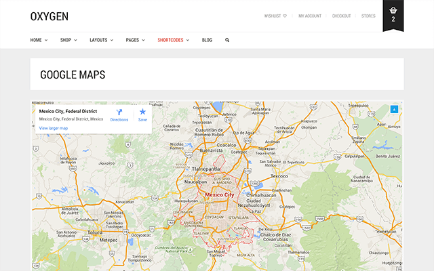
Task: Go to My Account
Action: coord(310,16)
